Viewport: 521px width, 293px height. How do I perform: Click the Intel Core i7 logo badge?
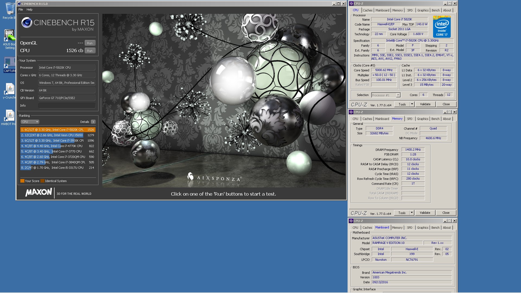pyautogui.click(x=442, y=27)
